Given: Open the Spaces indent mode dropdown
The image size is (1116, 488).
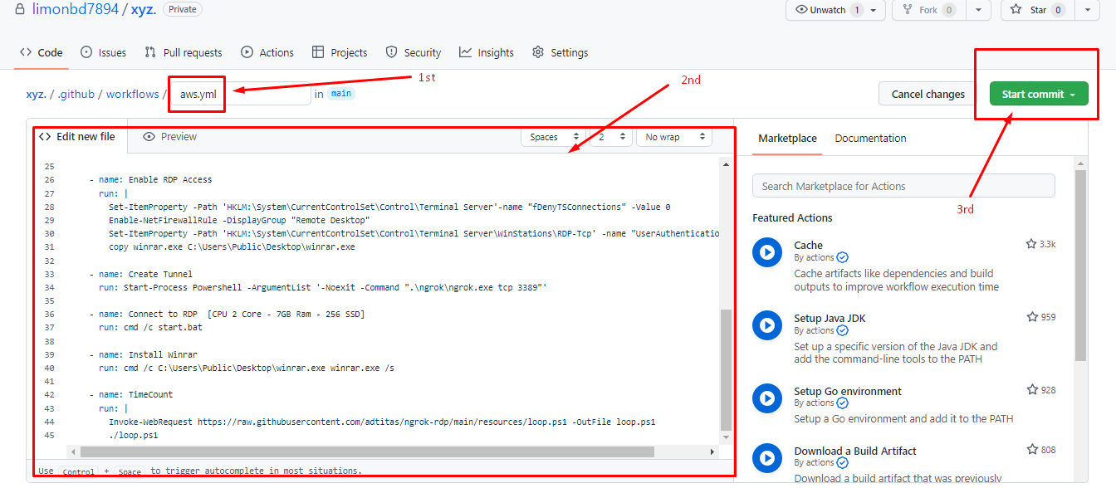Looking at the screenshot, I should tap(552, 137).
